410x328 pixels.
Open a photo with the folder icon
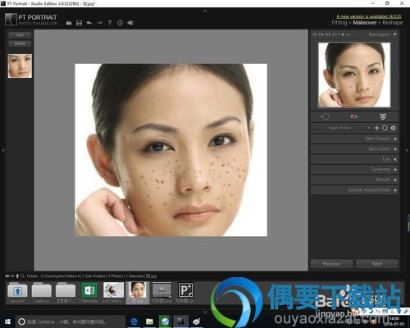tap(69, 23)
